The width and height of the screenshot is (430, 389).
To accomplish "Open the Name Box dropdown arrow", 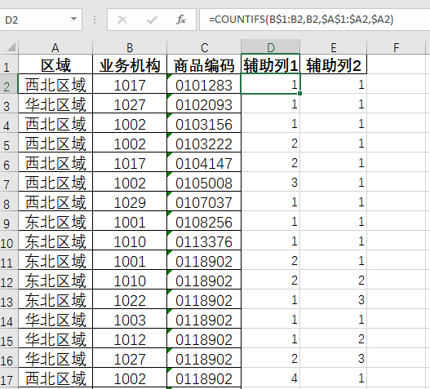I will (x=73, y=20).
